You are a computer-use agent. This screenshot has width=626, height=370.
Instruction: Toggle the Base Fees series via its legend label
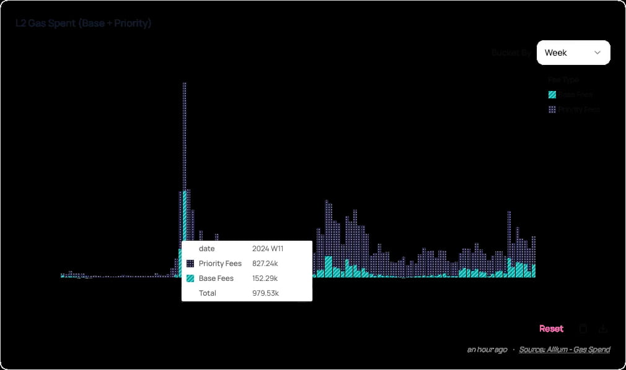[575, 95]
